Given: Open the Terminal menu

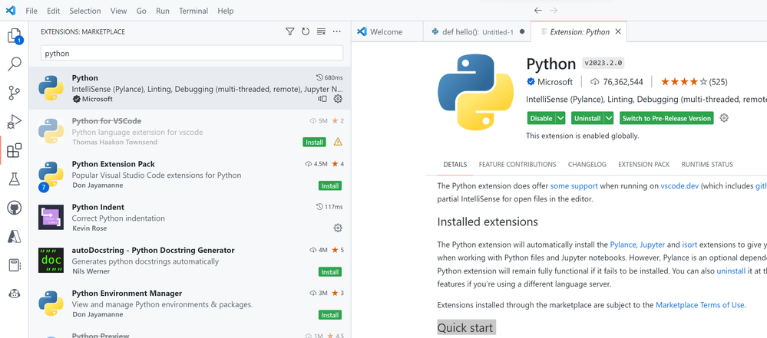Looking at the screenshot, I should coord(193,11).
